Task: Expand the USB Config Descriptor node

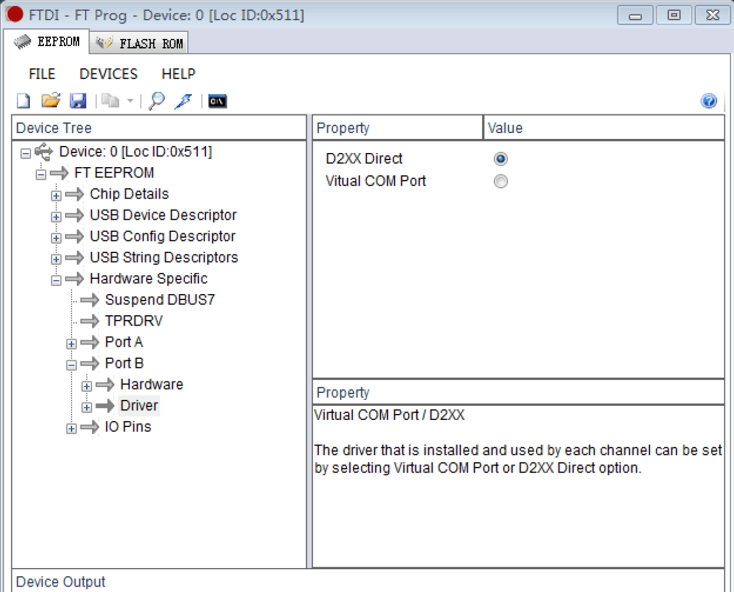Action: (x=56, y=238)
